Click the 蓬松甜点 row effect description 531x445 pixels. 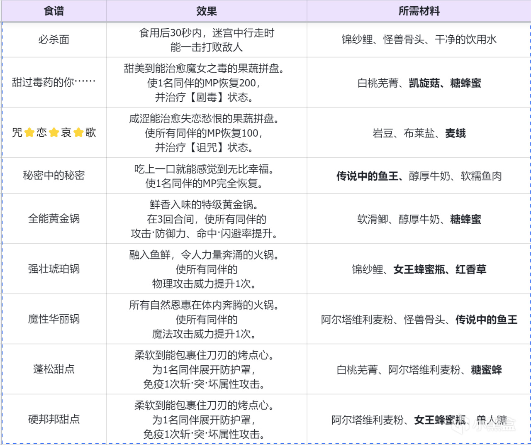pos(204,369)
